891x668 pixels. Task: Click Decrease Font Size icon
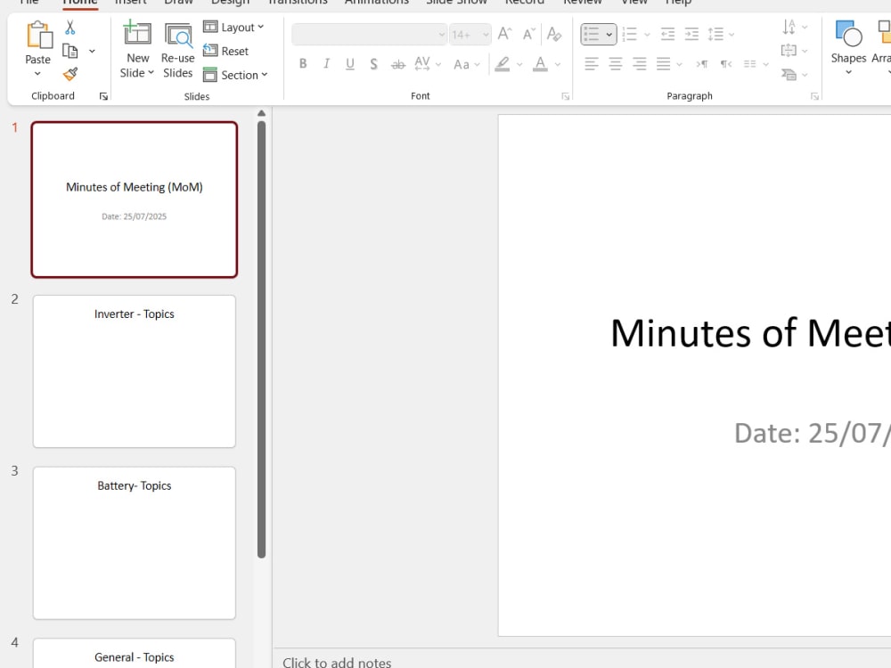(529, 34)
